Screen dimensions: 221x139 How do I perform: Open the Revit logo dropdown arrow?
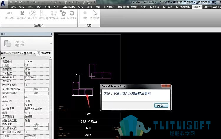(x=6, y=4)
